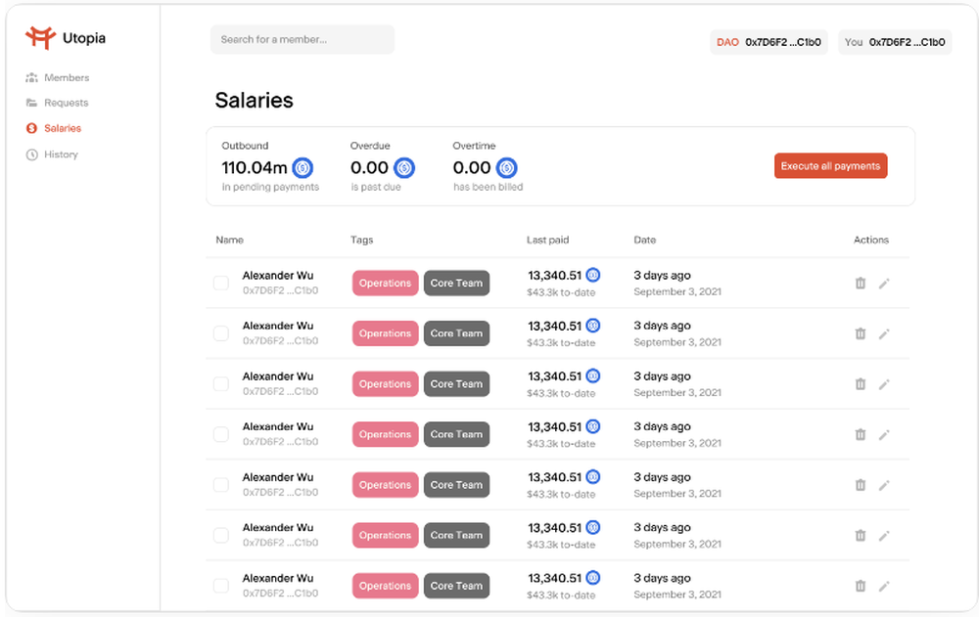Click the Utopia logo icon

pyautogui.click(x=40, y=38)
